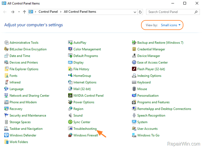
Task: Open the Administrative Tools icon
Action: pyautogui.click(x=6, y=42)
